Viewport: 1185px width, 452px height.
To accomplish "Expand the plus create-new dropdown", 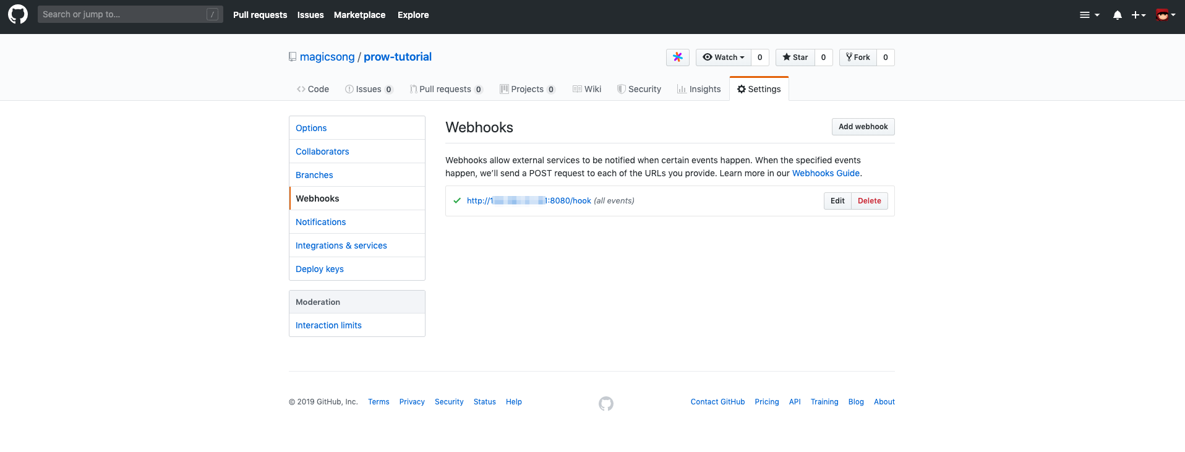I will point(1139,15).
